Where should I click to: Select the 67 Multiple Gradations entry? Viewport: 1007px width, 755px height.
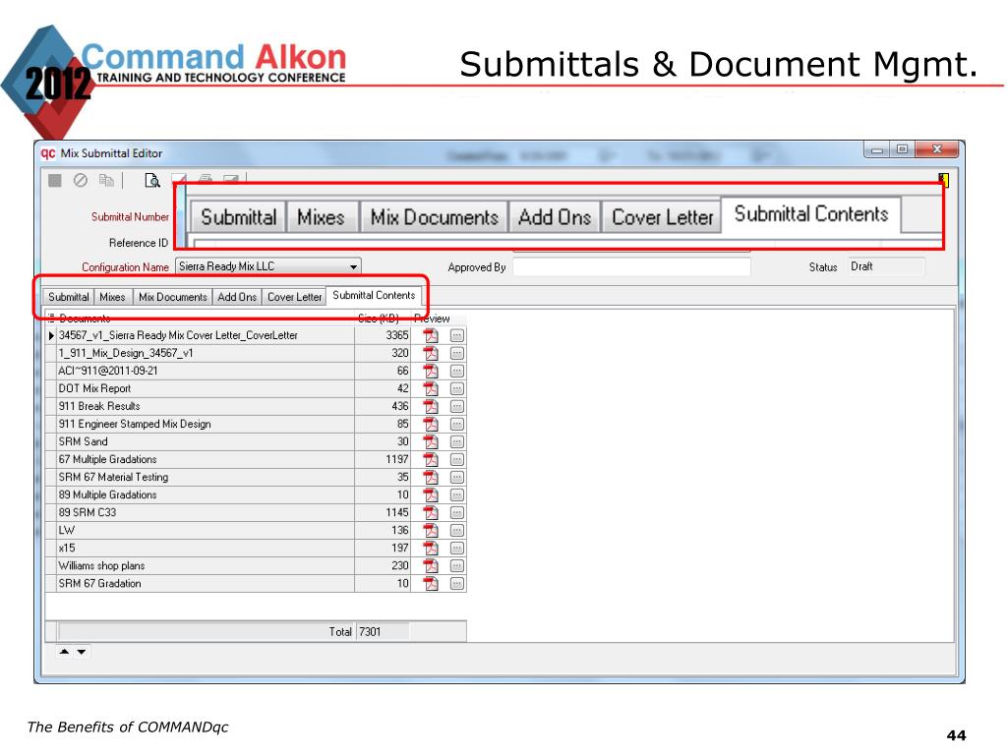[206, 460]
